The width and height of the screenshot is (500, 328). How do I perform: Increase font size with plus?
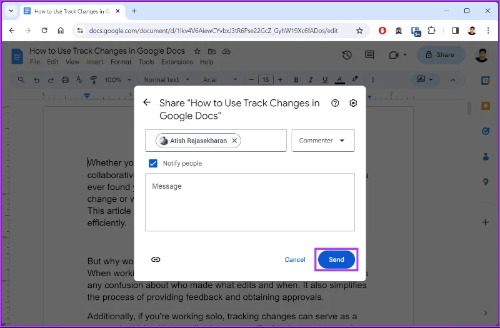pos(280,80)
